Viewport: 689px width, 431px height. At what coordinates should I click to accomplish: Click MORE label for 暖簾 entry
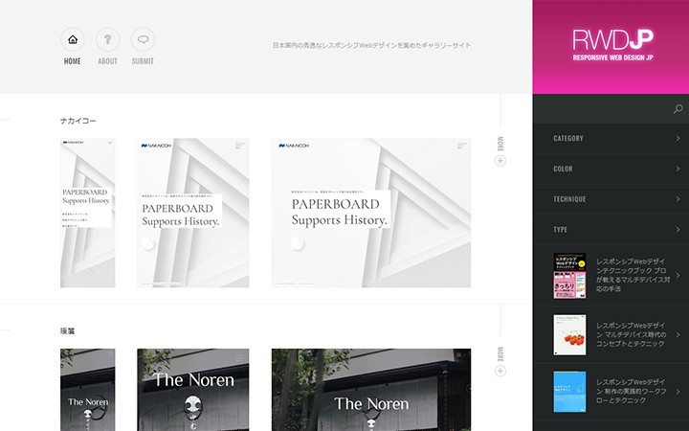point(500,354)
